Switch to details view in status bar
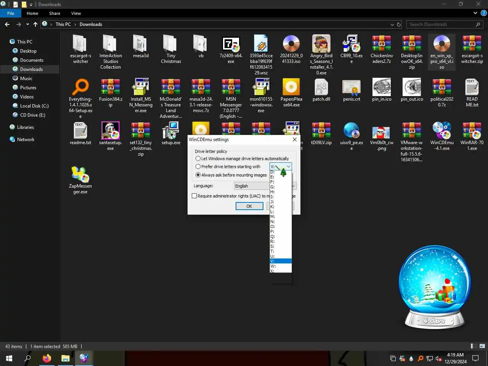This screenshot has width=488, height=366. pyautogui.click(x=474, y=346)
